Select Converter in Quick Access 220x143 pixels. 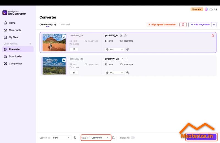click(x=18, y=49)
